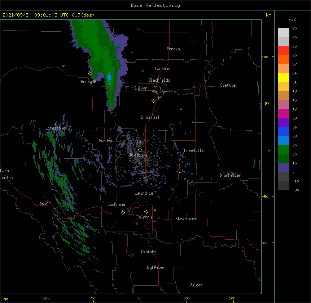Click the Drumheller label
The width and height of the screenshot is (311, 303).
pos(230,175)
